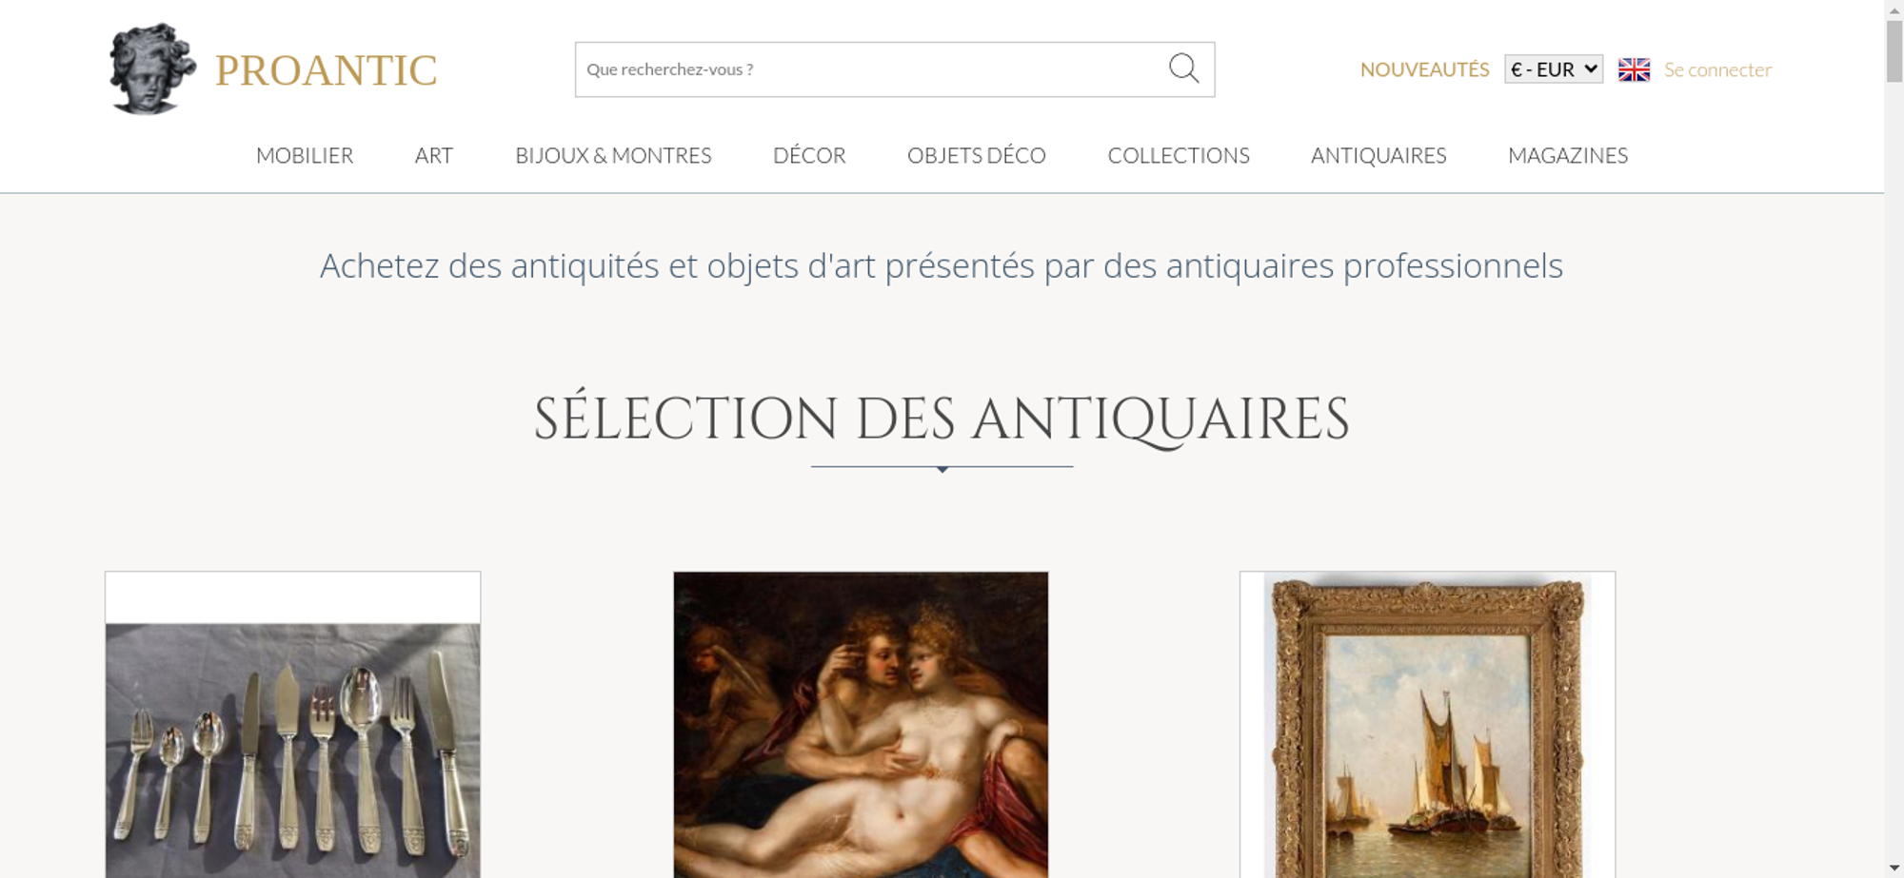Open the OBJETS DÉCO menu

pos(977,155)
